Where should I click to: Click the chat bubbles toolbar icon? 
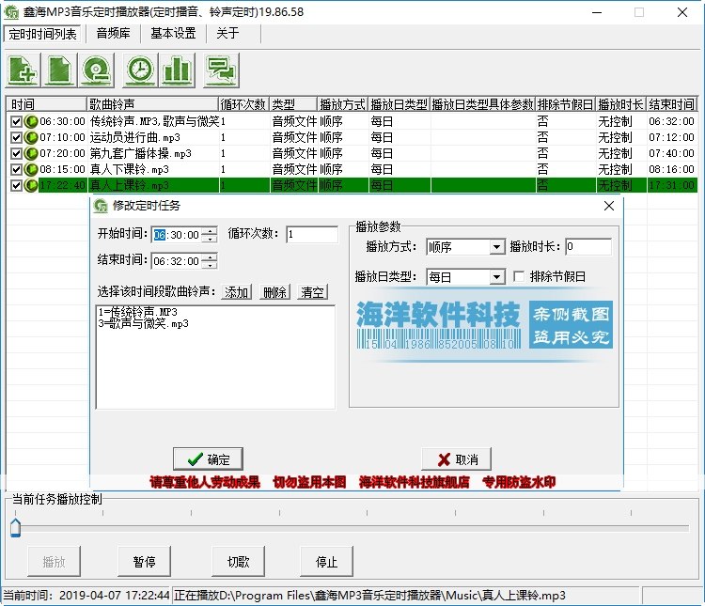click(x=221, y=70)
